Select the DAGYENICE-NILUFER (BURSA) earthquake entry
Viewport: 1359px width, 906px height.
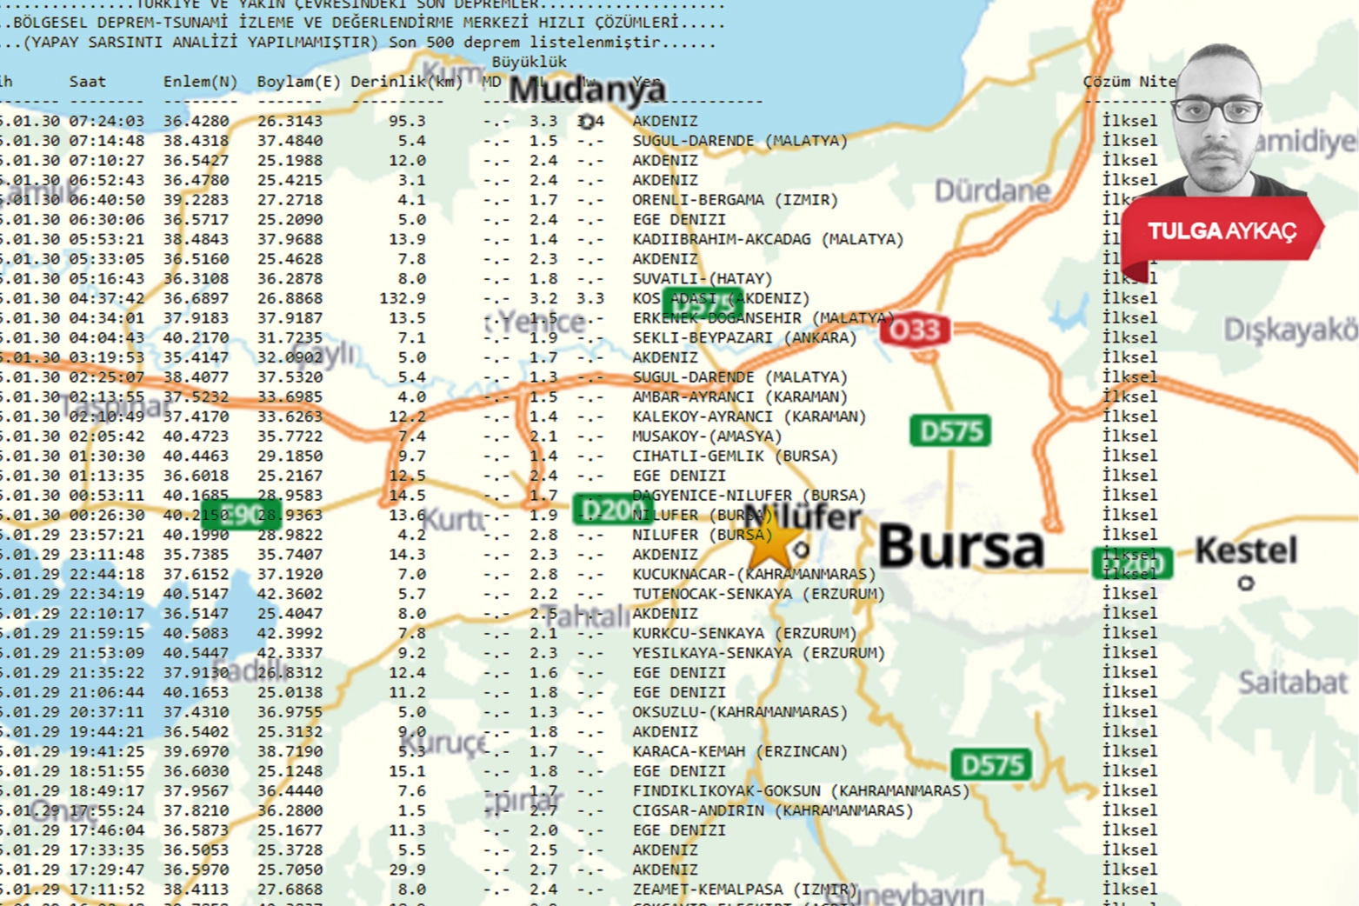point(749,495)
